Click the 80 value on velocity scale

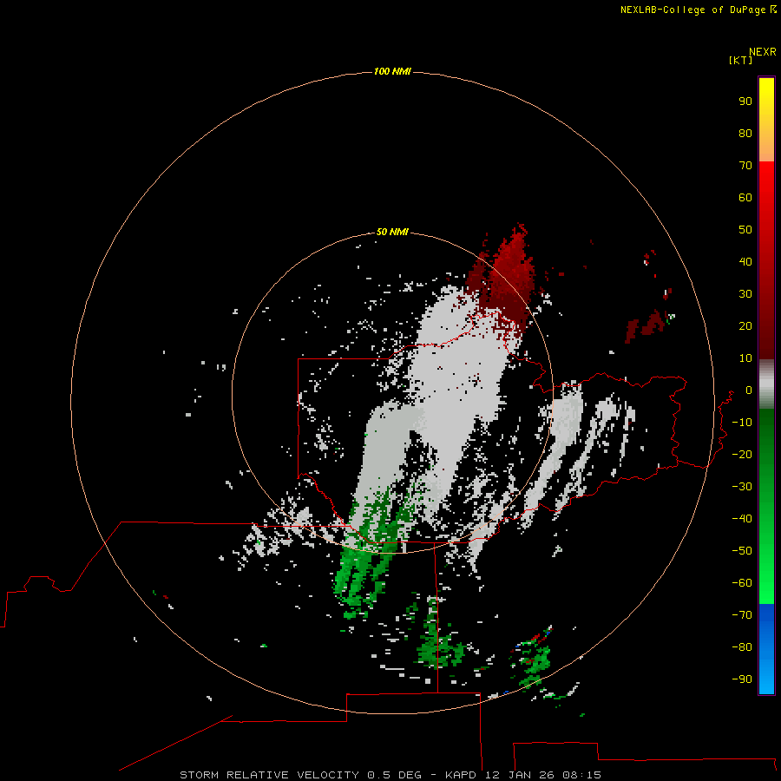point(745,133)
